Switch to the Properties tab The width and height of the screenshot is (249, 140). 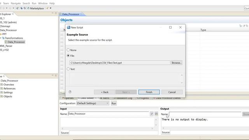coord(67,98)
